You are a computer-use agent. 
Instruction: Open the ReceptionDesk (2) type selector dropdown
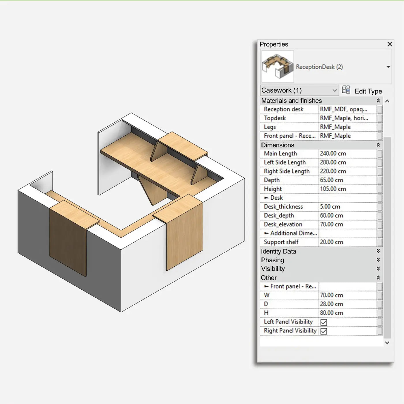[x=388, y=67]
